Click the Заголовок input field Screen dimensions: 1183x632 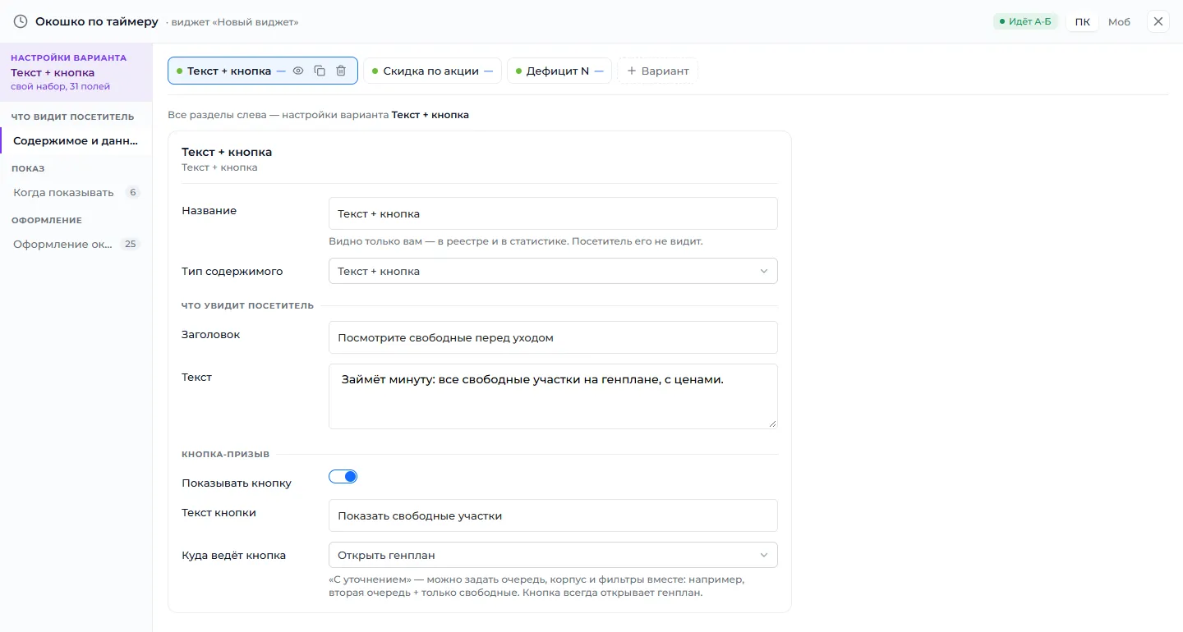click(x=553, y=337)
